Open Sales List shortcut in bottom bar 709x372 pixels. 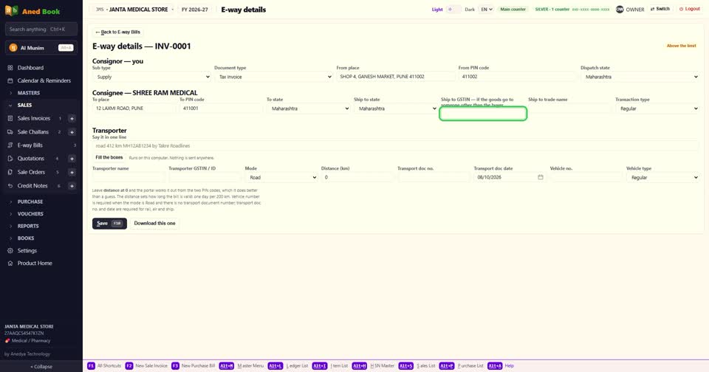tap(417, 365)
